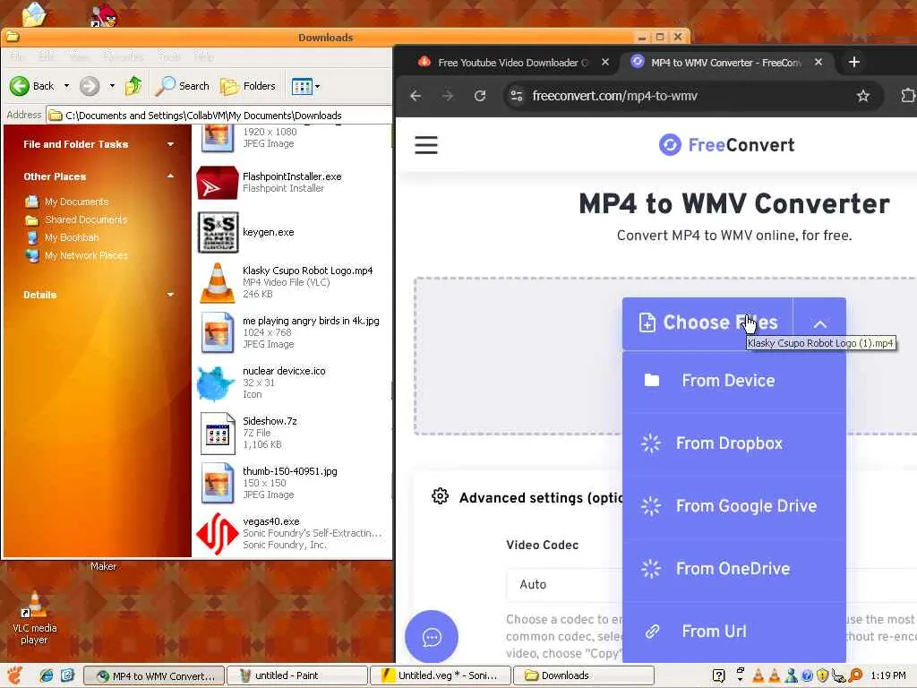Select the 1920 x 1080 JPEG image icon

click(x=218, y=139)
